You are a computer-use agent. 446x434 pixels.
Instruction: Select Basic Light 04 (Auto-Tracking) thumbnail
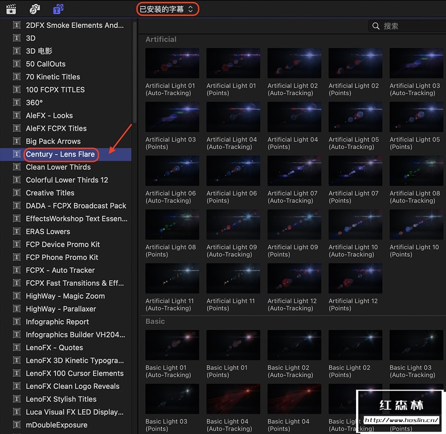[x=233, y=399]
